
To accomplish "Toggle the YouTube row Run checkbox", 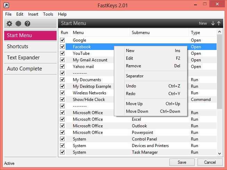I will 62,53.
